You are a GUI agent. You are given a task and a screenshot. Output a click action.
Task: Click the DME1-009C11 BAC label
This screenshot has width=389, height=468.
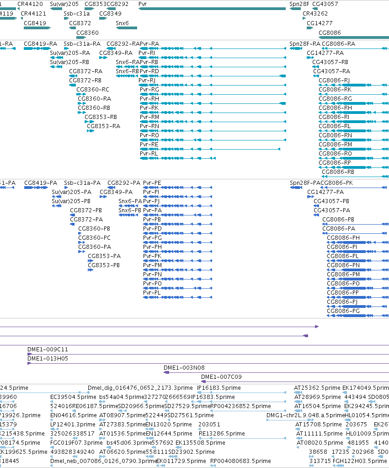[x=48, y=349]
